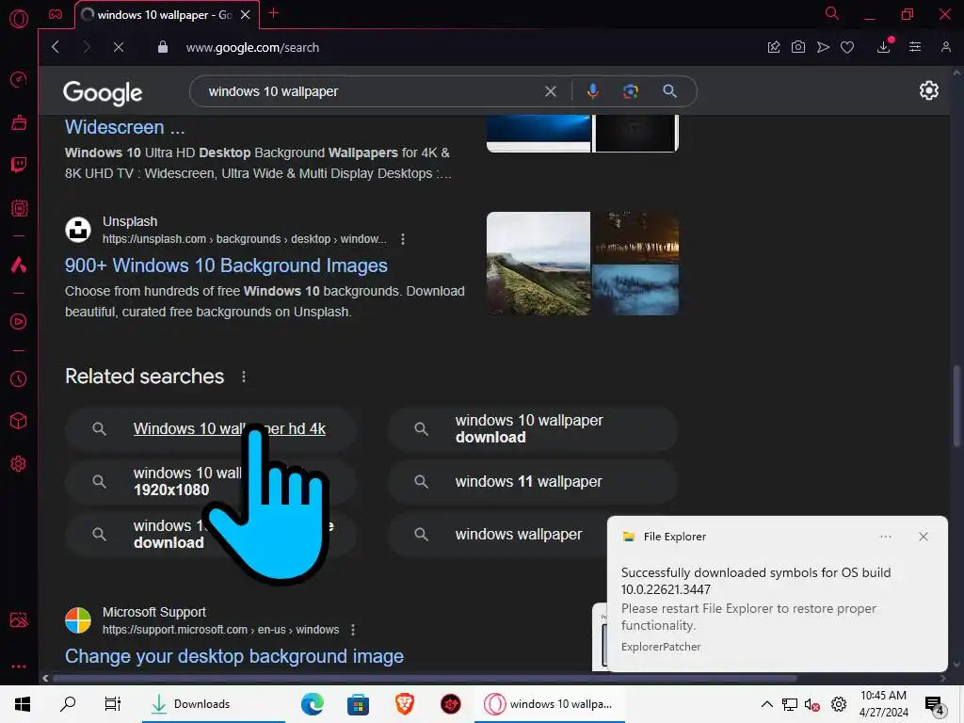Image resolution: width=964 pixels, height=723 pixels.
Task: Open sidebar Settings gear icon
Action: [x=19, y=463]
